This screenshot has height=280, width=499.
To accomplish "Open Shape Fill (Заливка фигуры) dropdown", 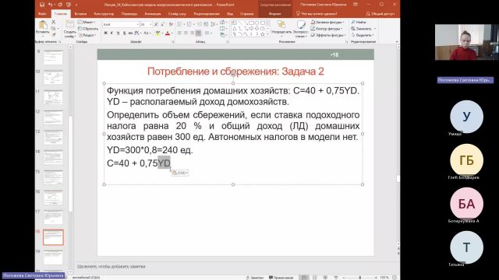I will pos(327,23).
